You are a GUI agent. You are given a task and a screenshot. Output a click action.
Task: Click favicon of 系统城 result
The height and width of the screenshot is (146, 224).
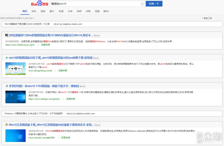[7, 58]
